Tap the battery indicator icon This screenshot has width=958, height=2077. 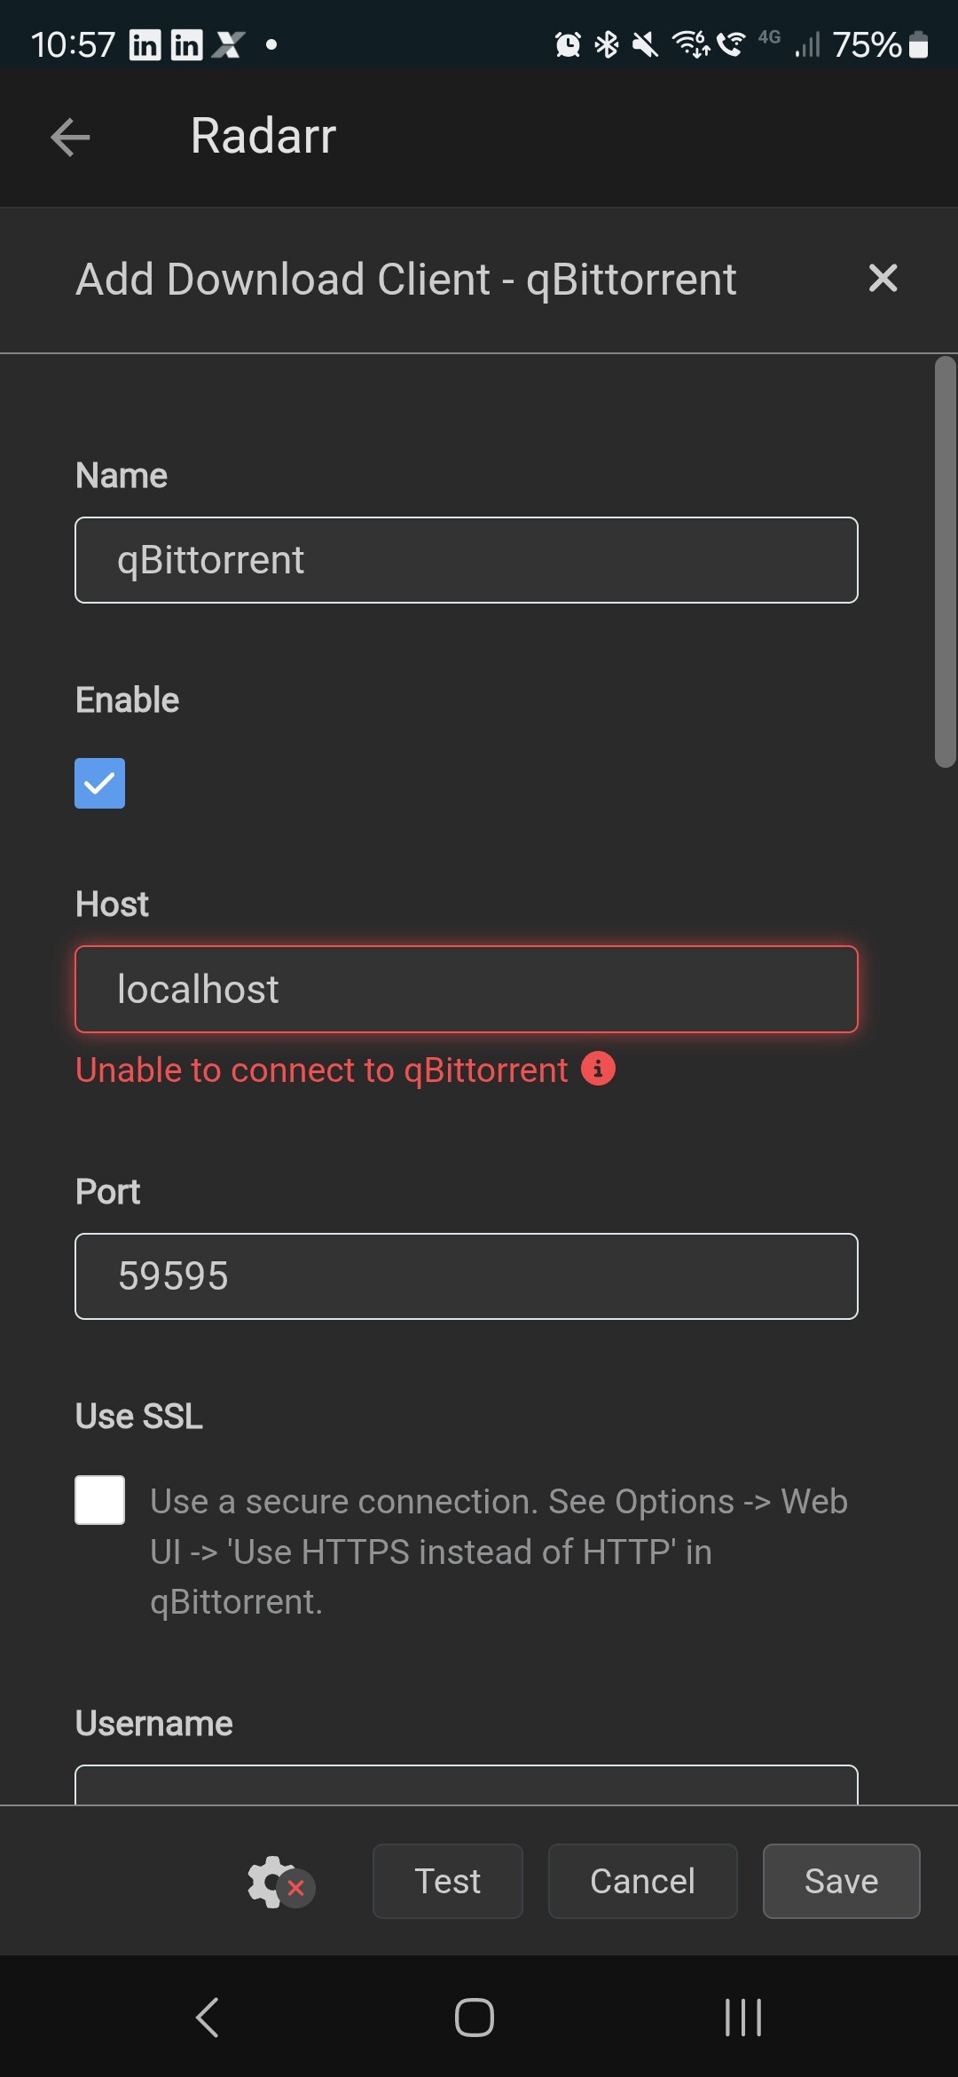click(x=919, y=44)
